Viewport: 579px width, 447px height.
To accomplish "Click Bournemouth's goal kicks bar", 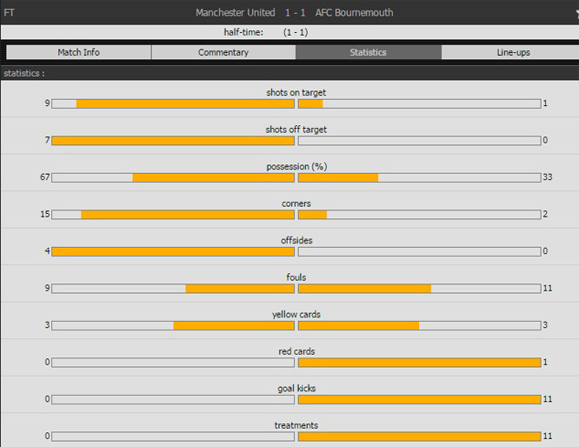I will [418, 399].
